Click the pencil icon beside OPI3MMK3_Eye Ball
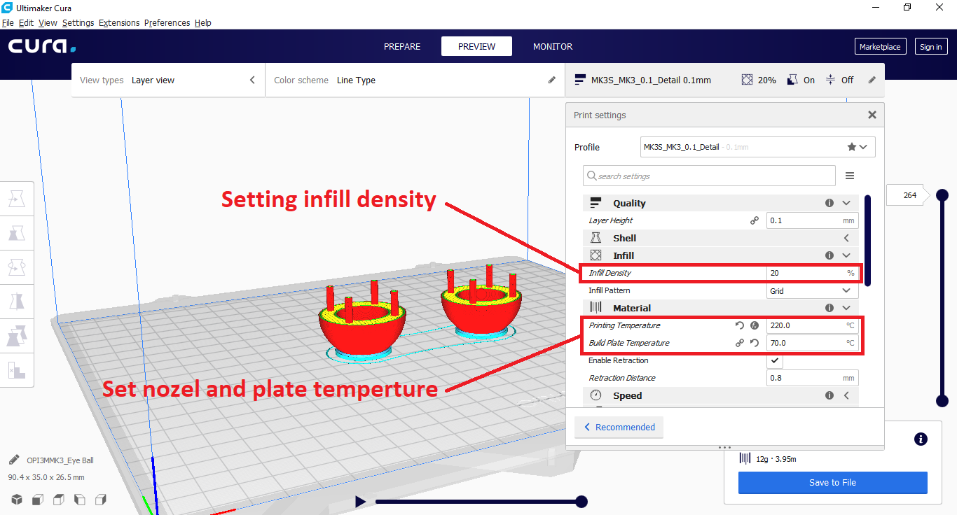The image size is (957, 515). pyautogui.click(x=14, y=460)
